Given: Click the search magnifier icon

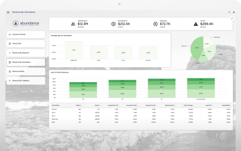Looking at the screenshot, I should coord(229,12).
